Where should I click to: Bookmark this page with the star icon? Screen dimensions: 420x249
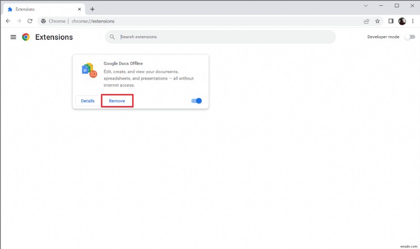coord(377,21)
